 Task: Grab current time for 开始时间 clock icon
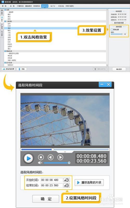click(67, 180)
